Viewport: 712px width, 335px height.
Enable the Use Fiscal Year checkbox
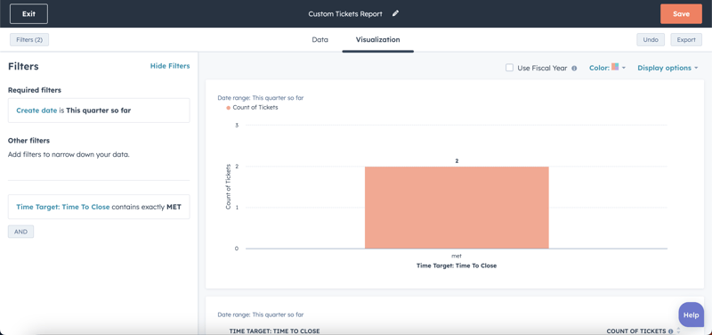(509, 68)
